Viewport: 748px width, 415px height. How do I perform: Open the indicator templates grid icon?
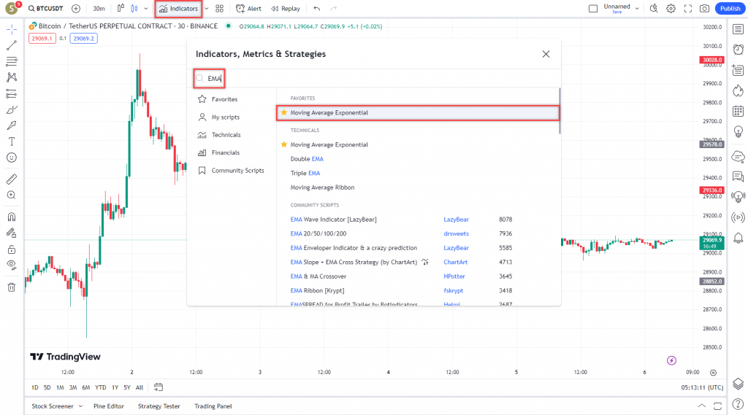(219, 9)
